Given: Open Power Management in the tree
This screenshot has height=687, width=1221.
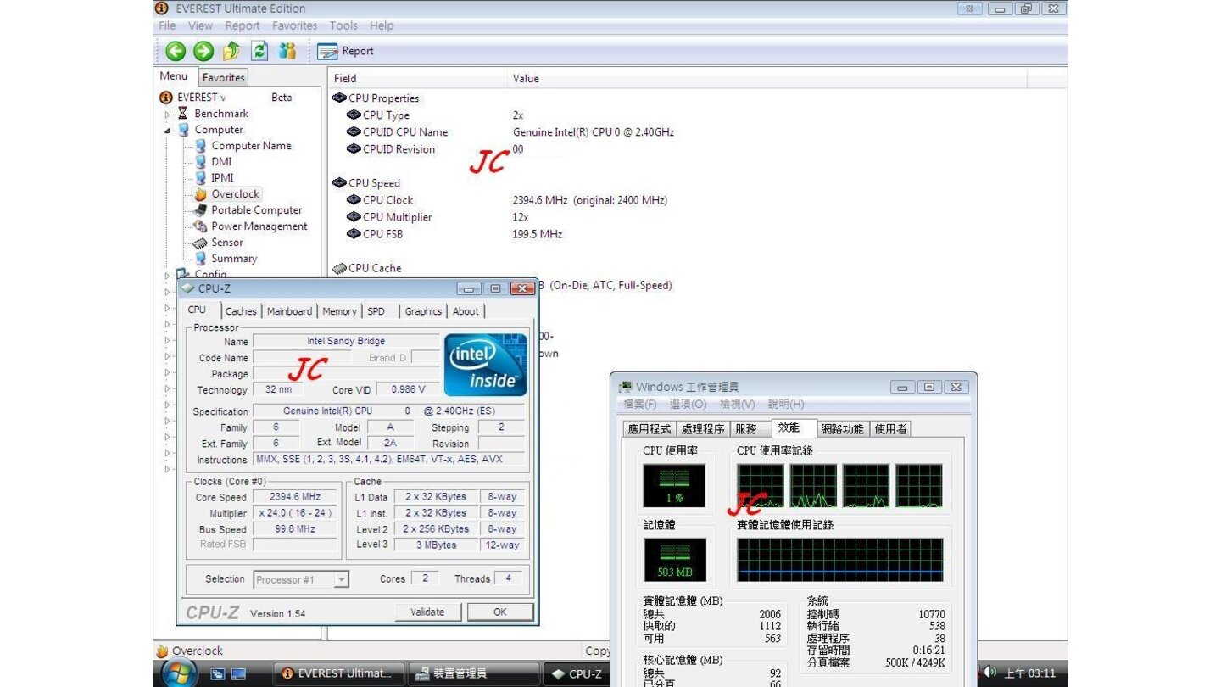Looking at the screenshot, I should (x=250, y=226).
